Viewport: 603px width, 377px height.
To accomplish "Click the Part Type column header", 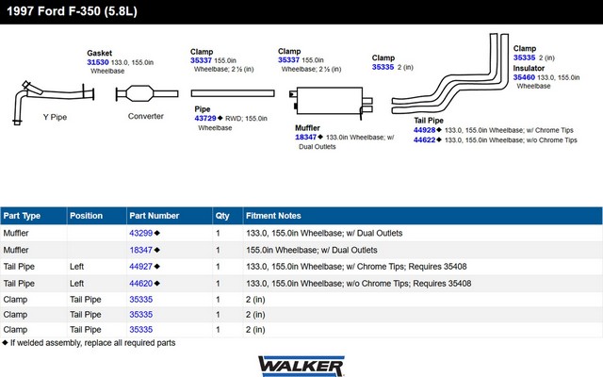I will pos(34,216).
